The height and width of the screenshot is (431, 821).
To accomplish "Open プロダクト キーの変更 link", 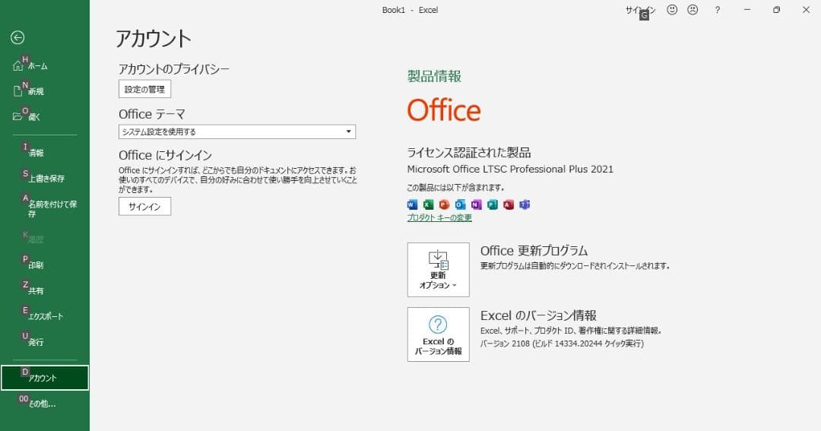I will click(439, 218).
